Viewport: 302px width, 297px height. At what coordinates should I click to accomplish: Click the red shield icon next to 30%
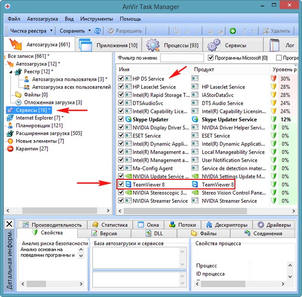[x=274, y=78]
